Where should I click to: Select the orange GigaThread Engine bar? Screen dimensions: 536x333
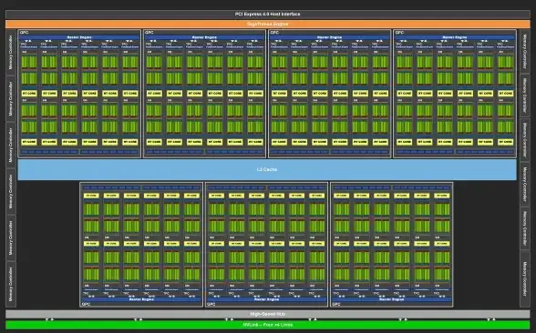pyautogui.click(x=268, y=24)
